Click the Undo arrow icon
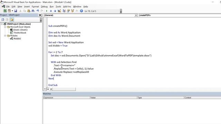221x124 pixels. (38, 11)
